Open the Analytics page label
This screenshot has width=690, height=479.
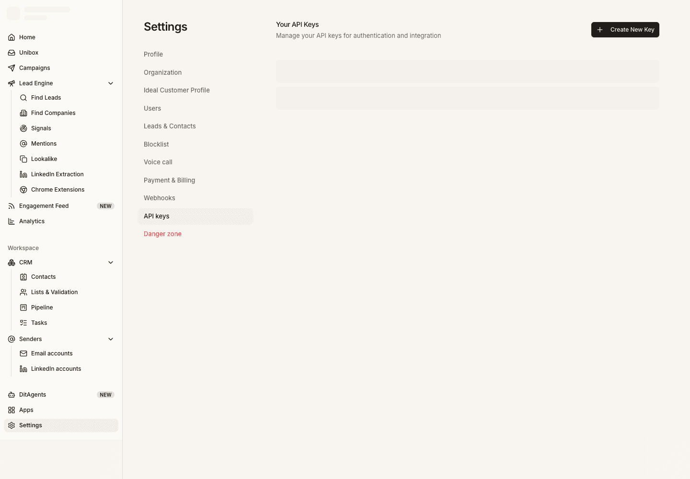point(32,221)
